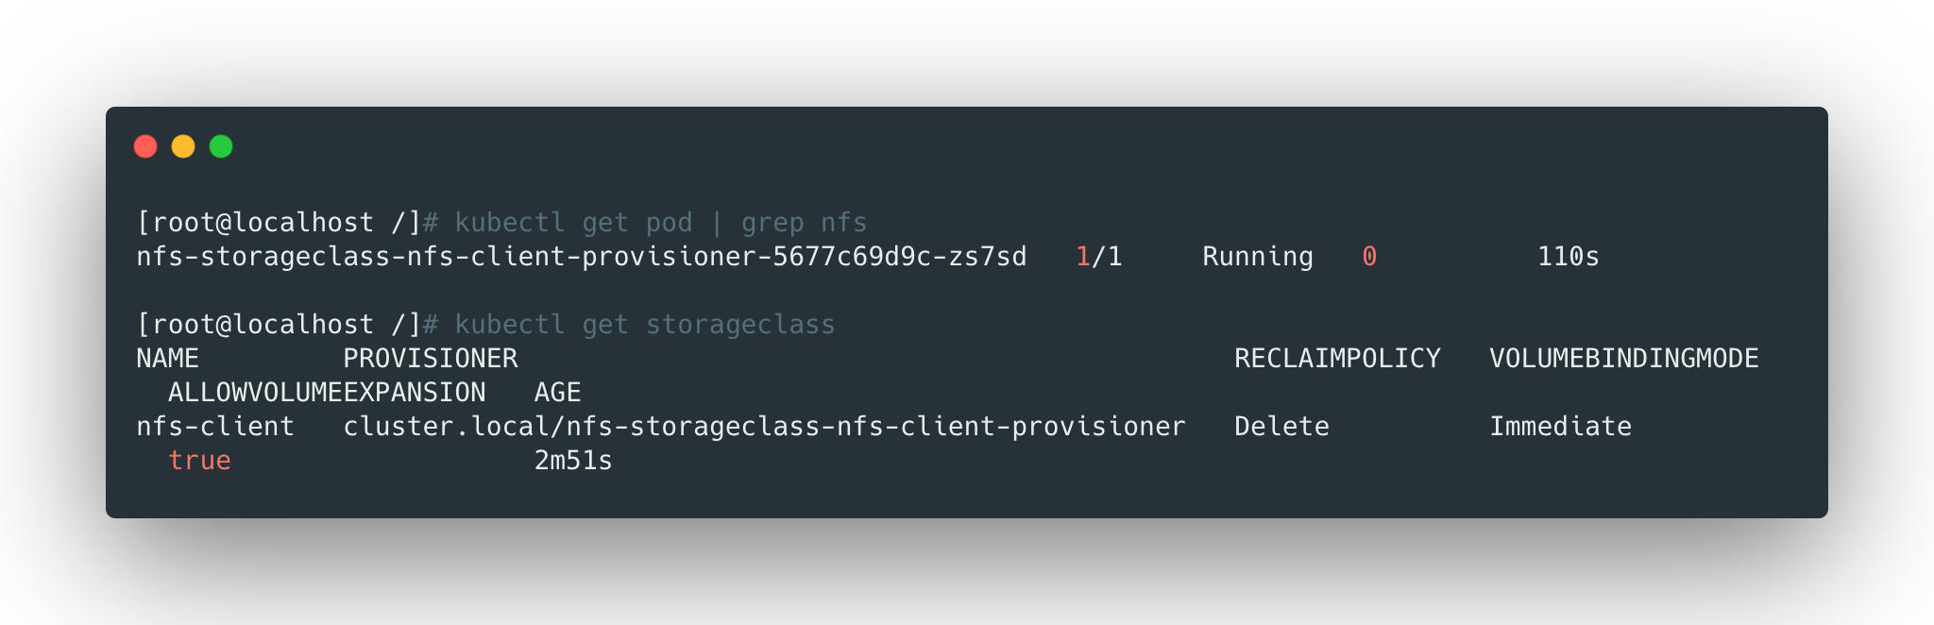The image size is (1934, 625).
Task: Click the PROVISIONER column header
Action: click(431, 359)
